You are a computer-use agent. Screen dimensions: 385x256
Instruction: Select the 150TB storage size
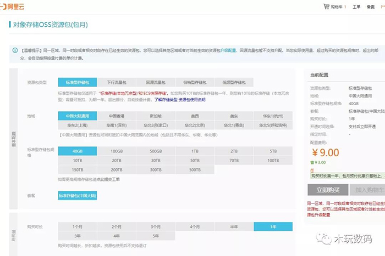pyautogui.click(x=78, y=169)
